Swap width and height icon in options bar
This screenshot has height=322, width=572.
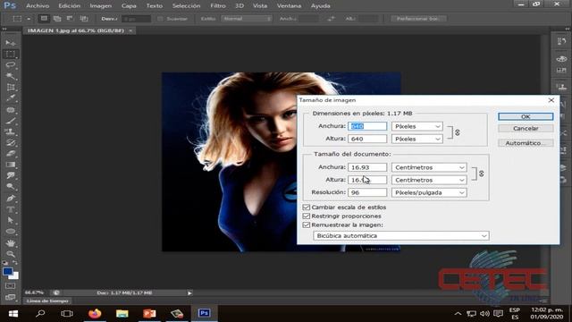[331, 18]
